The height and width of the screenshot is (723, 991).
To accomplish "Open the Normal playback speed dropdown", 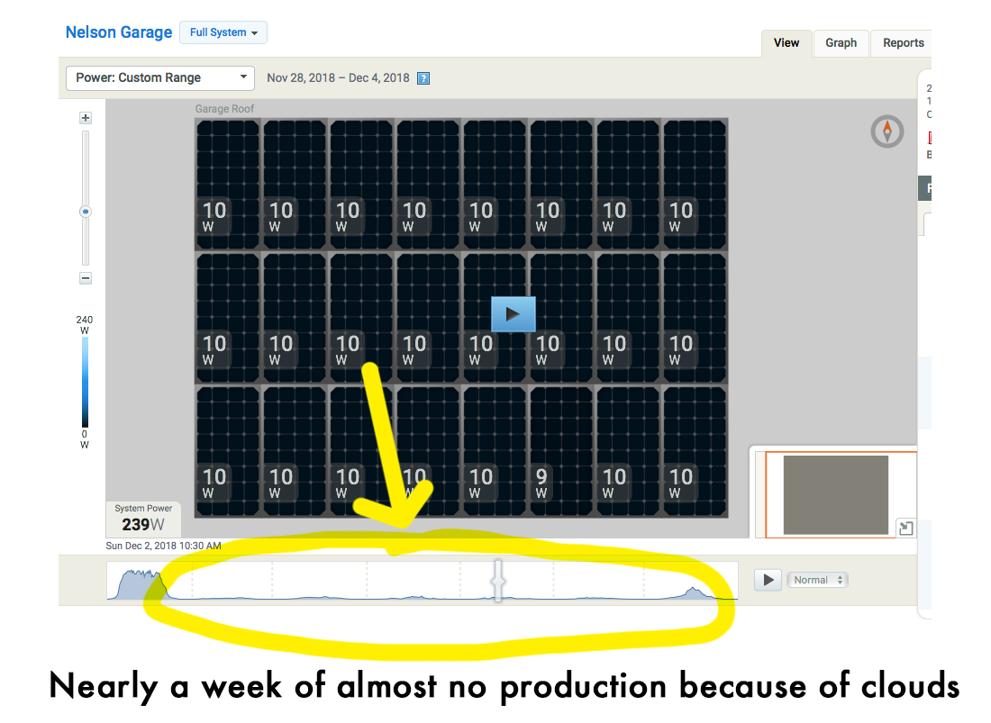I will pos(817,580).
